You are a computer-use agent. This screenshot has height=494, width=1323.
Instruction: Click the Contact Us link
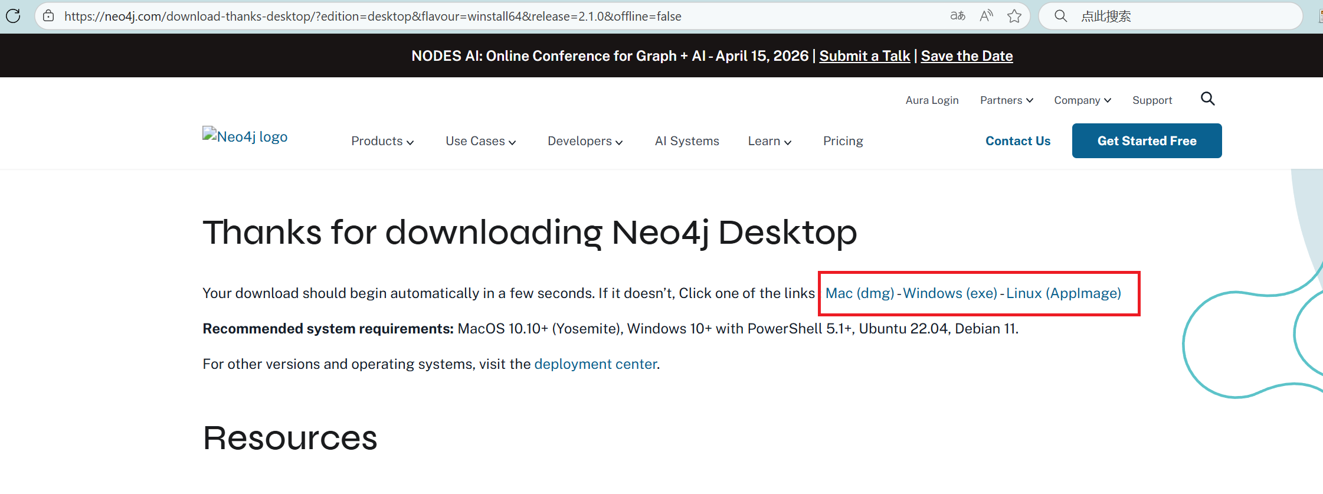tap(1018, 141)
